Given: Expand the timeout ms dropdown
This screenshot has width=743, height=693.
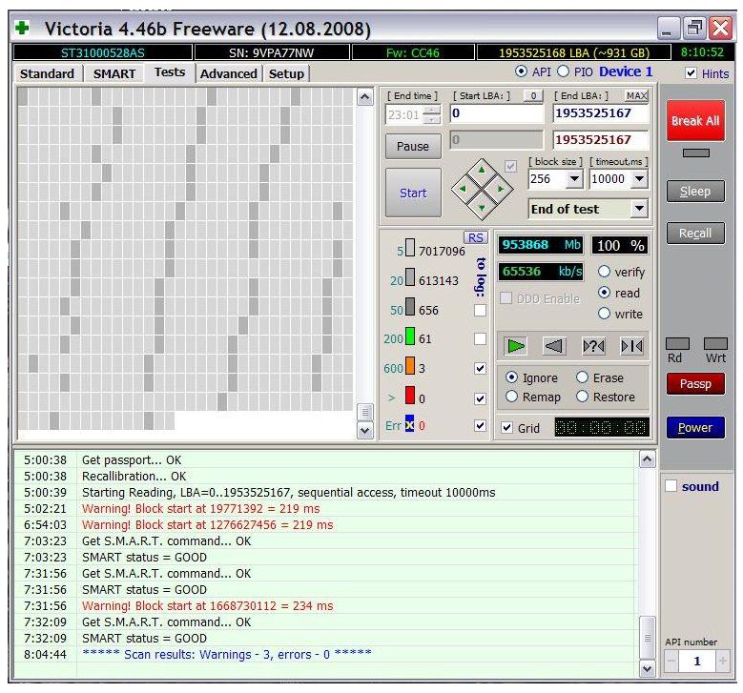Looking at the screenshot, I should click(x=638, y=179).
